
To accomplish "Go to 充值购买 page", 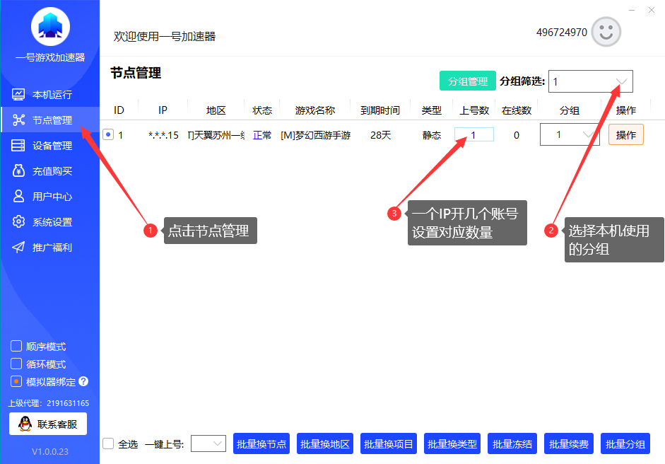I will click(x=50, y=171).
